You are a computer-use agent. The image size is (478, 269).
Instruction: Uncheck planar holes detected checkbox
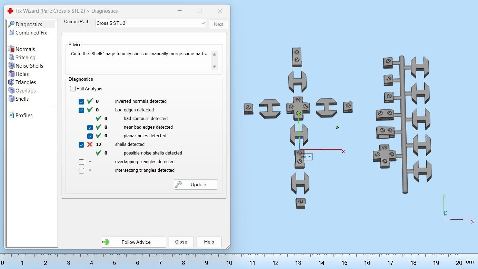90,136
